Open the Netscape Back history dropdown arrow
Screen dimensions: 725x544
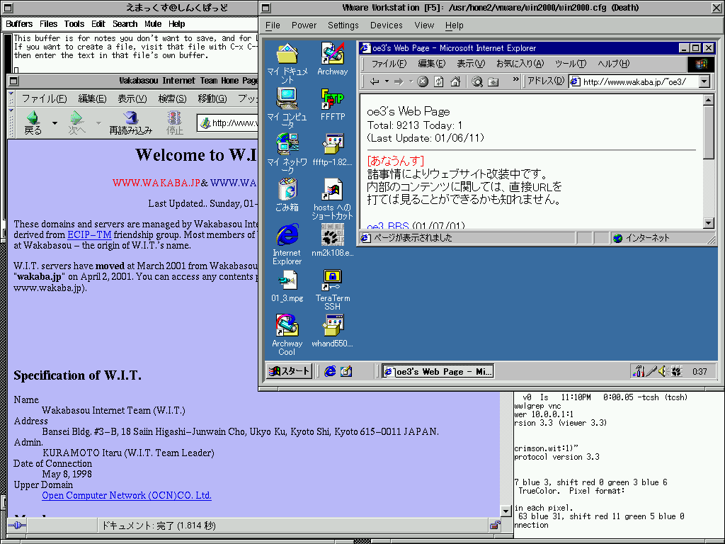[55, 123]
